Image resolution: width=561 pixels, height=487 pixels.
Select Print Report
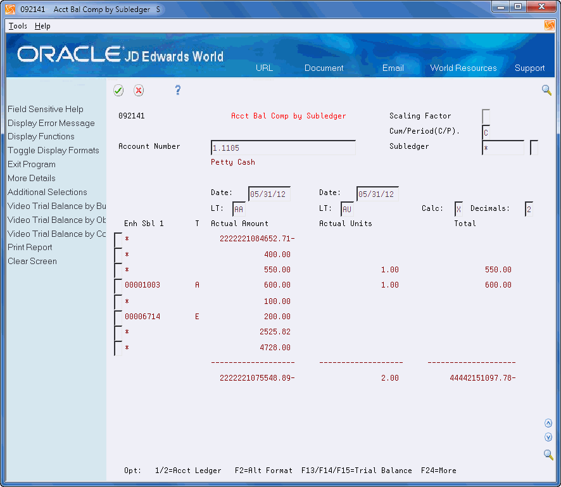[x=30, y=247]
